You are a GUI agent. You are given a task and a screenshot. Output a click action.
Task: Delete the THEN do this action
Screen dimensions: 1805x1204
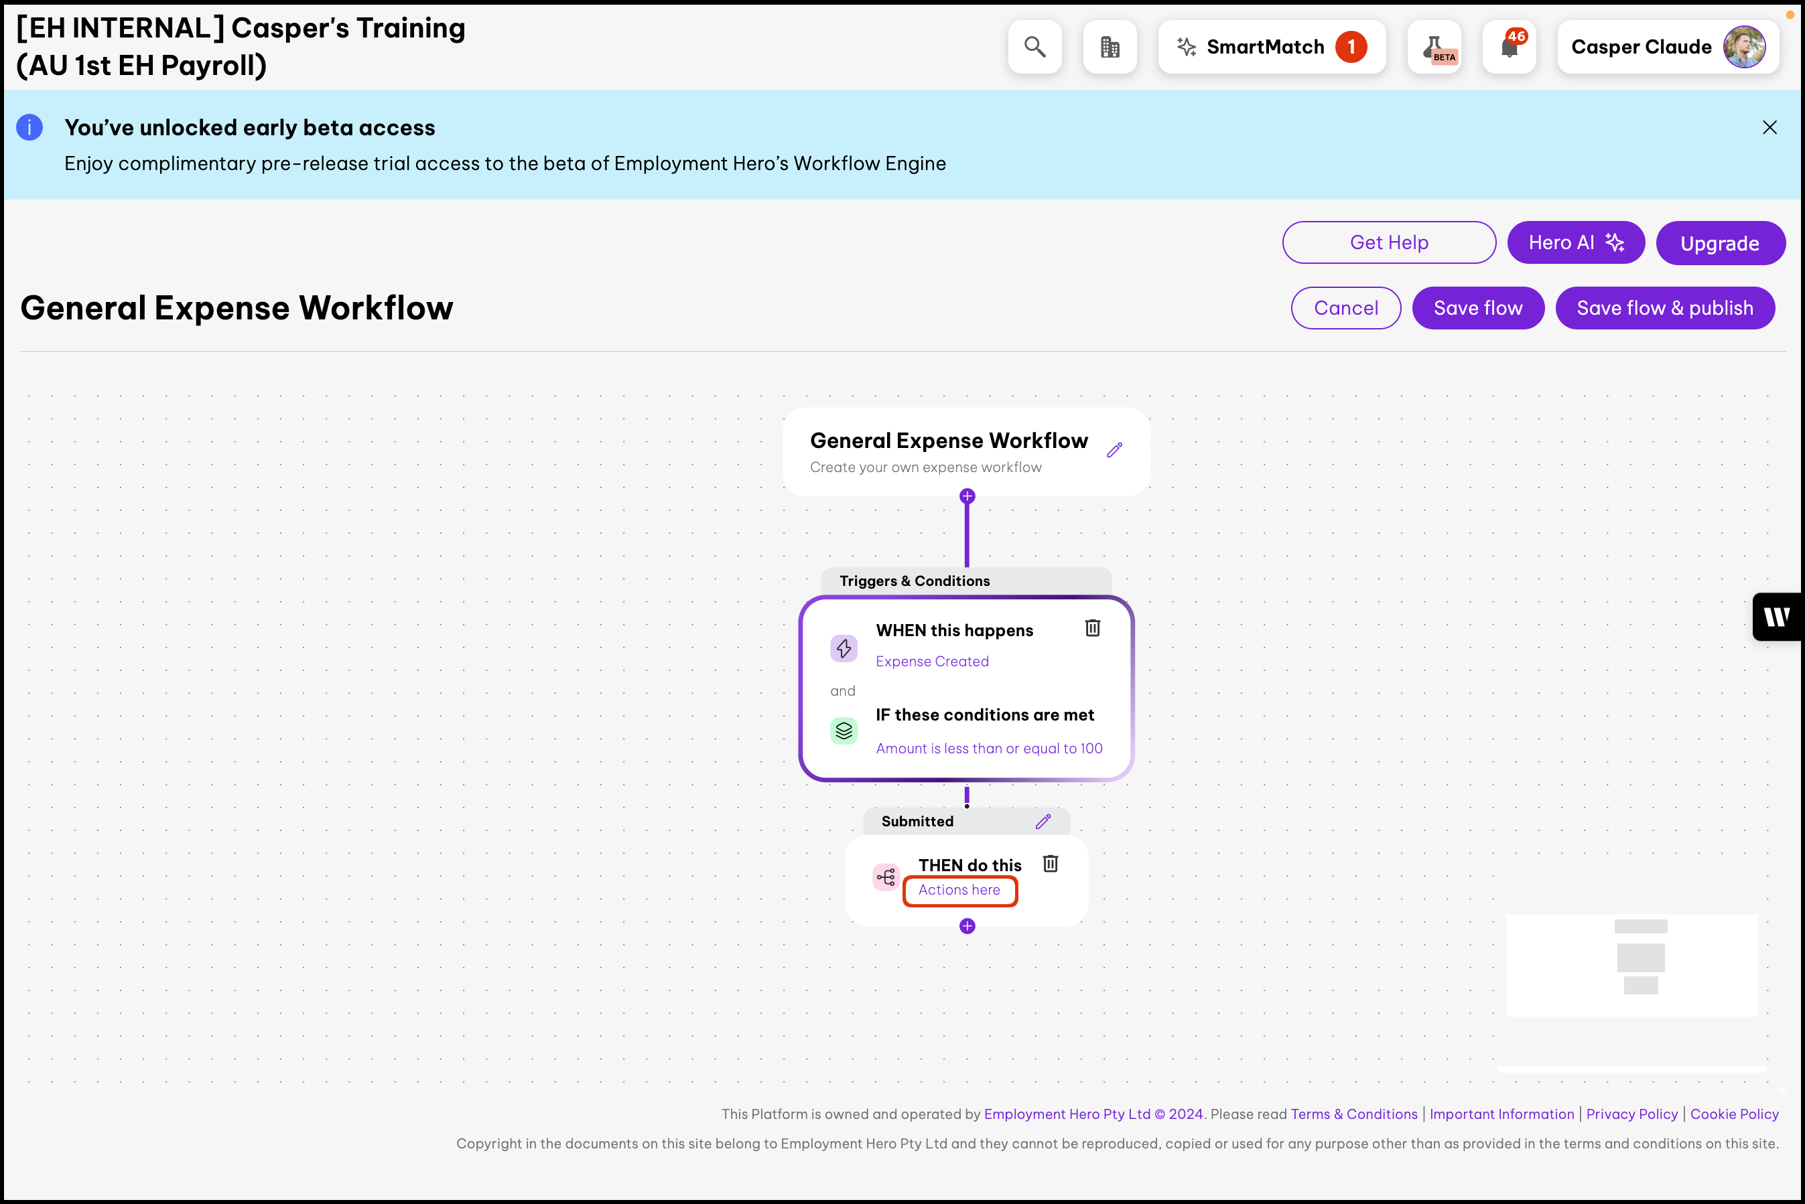[x=1050, y=864]
